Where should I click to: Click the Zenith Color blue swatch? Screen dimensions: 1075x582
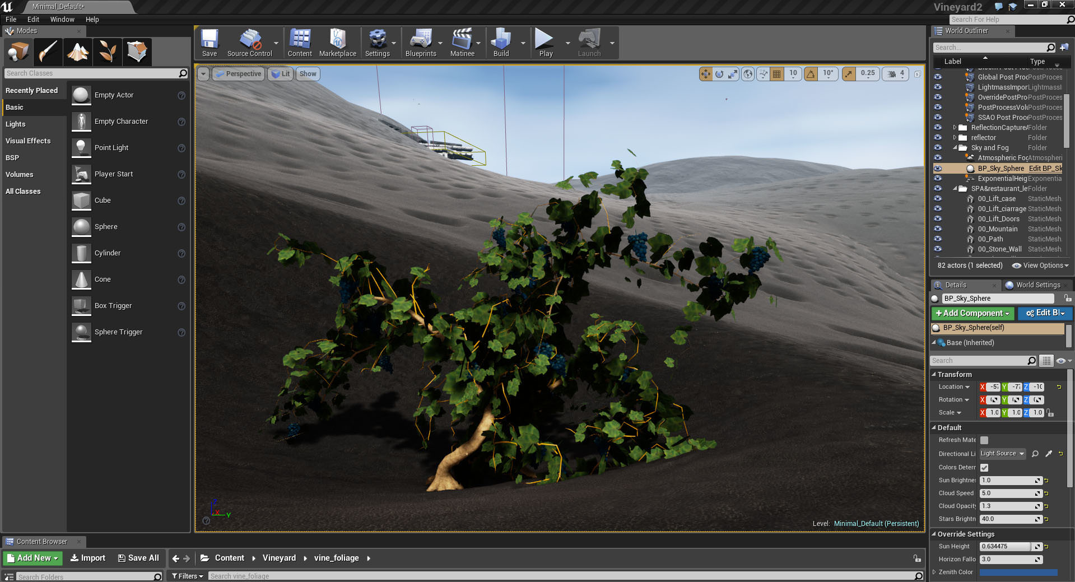pos(1018,572)
